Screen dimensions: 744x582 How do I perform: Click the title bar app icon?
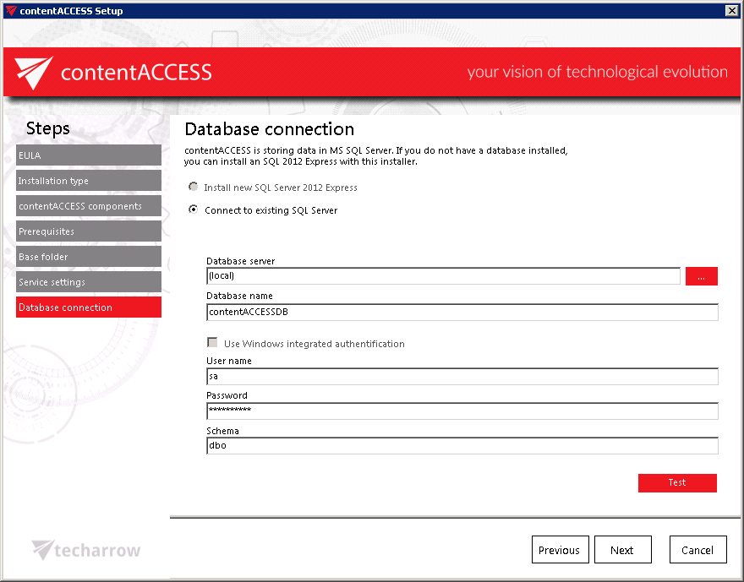click(11, 10)
